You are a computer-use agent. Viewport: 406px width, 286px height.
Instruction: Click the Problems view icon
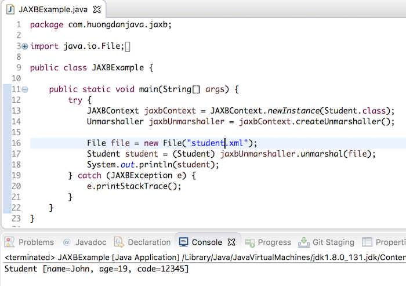[9, 242]
